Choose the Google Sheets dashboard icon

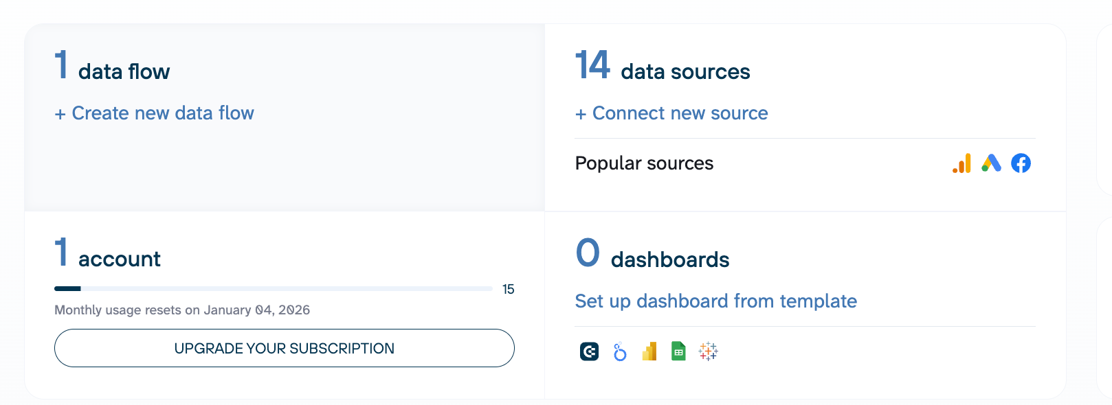[x=678, y=351]
